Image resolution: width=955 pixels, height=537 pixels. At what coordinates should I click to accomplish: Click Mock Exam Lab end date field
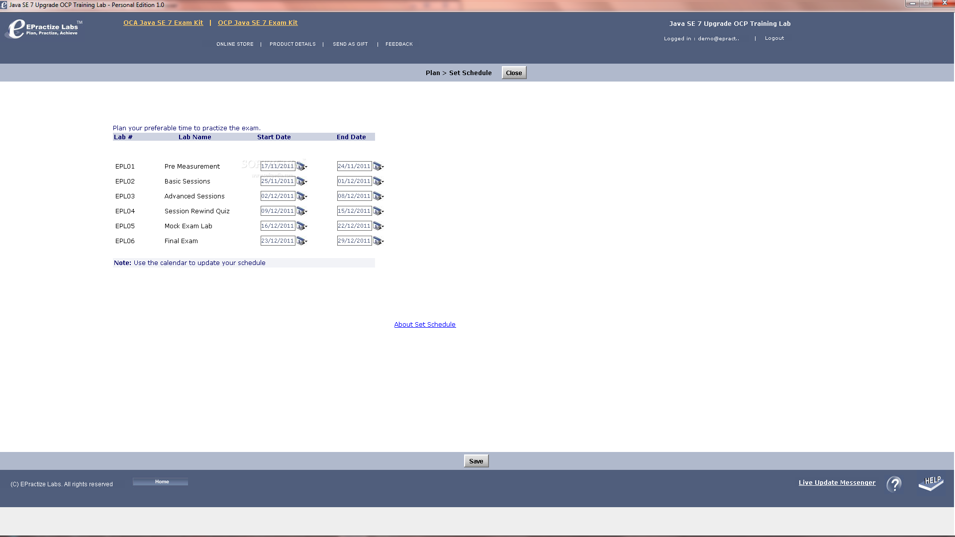pos(355,226)
